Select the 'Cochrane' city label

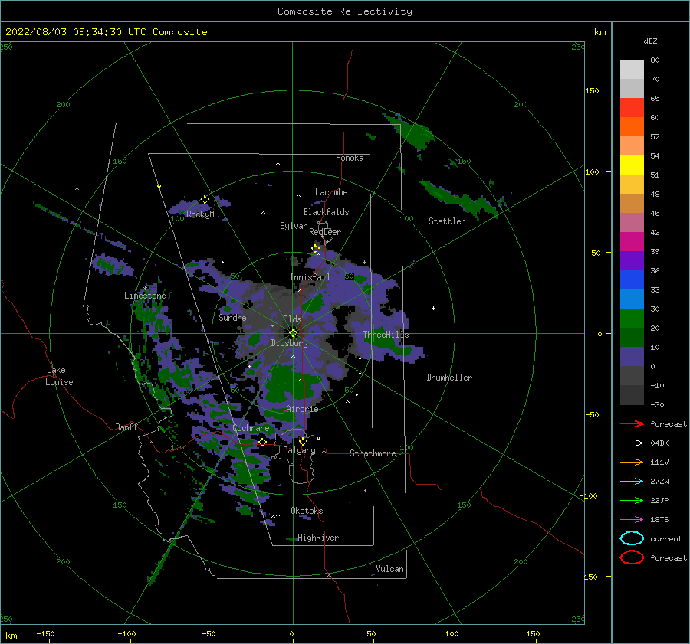[251, 428]
